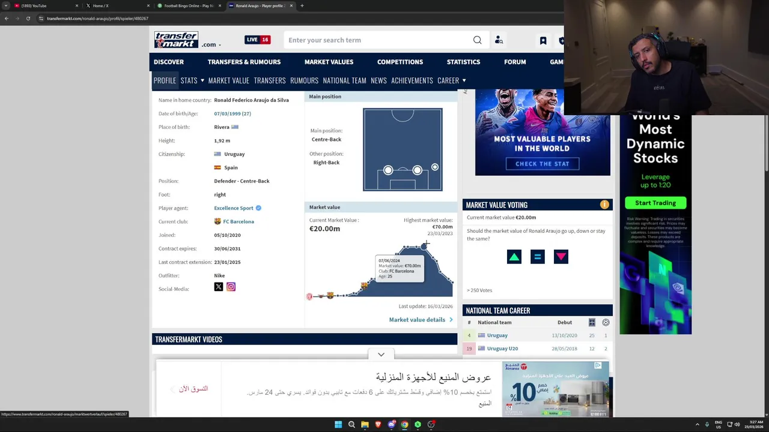Click the site info icon in address bar

[41, 19]
